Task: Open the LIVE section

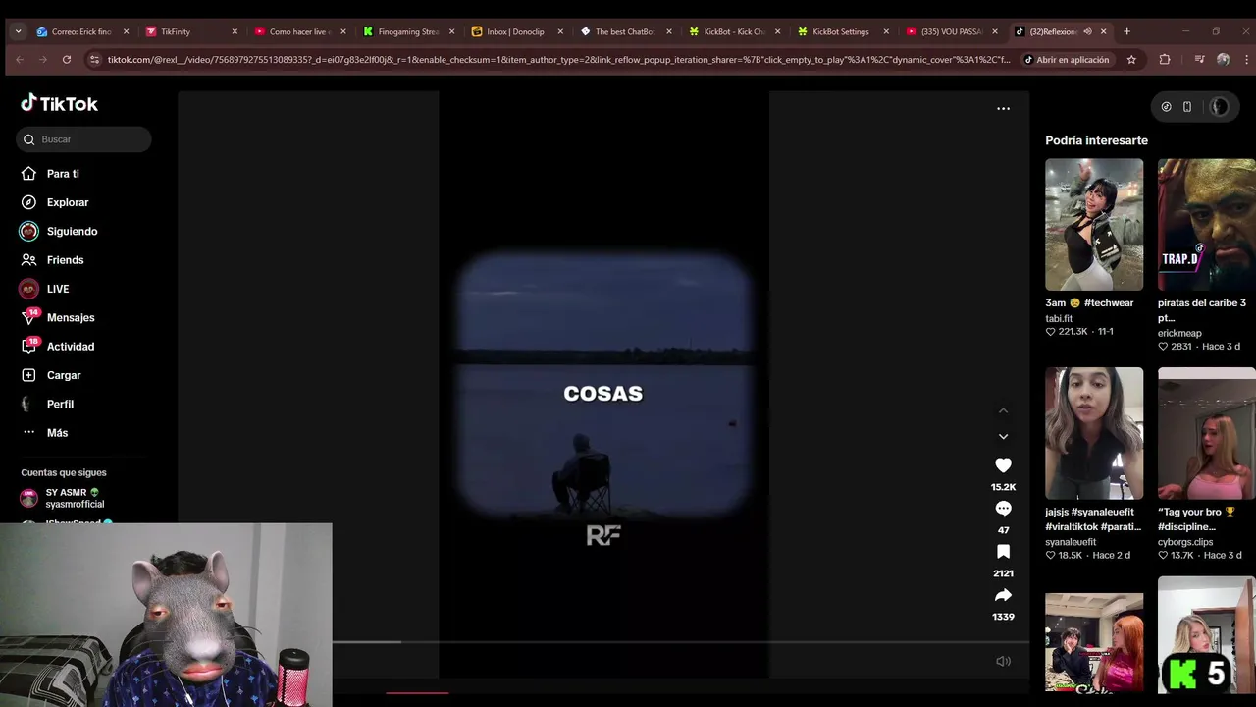Action: [58, 289]
